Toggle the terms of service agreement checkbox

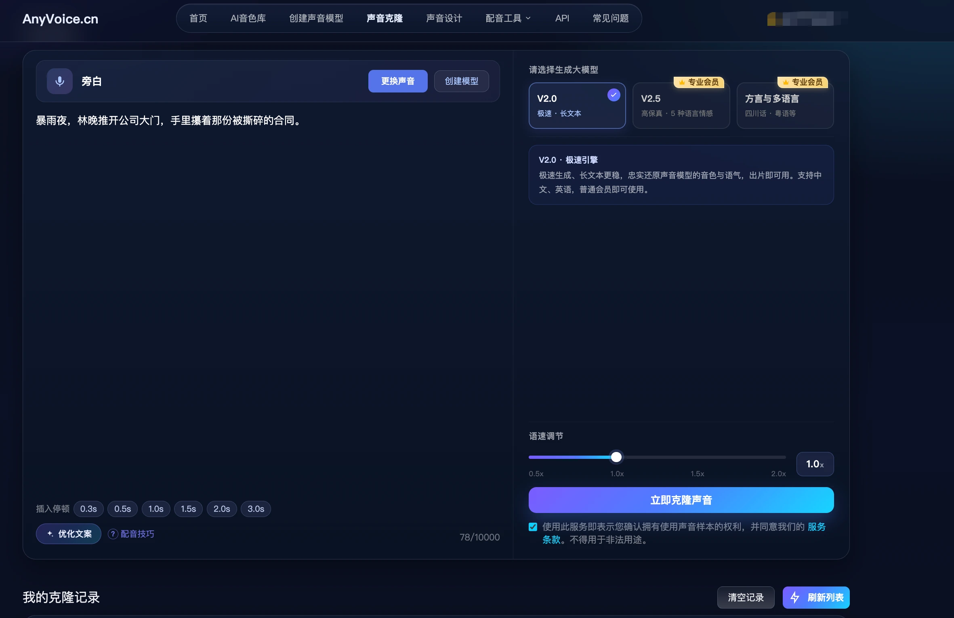pyautogui.click(x=533, y=527)
